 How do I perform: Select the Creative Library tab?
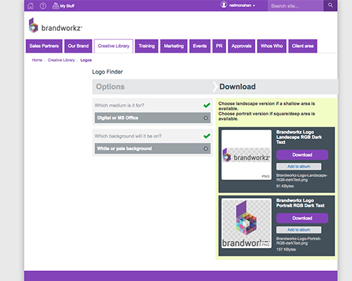113,46
